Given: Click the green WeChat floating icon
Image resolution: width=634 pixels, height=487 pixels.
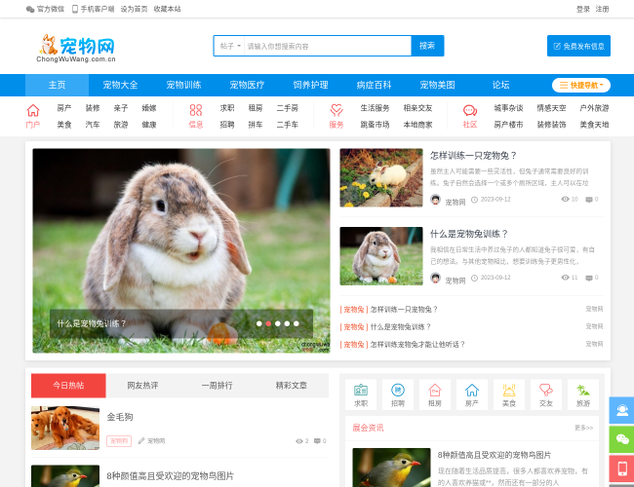Looking at the screenshot, I should click(622, 439).
